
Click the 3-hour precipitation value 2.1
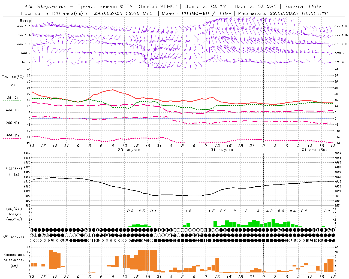click(223, 211)
